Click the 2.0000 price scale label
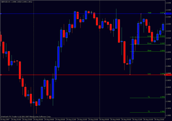This screenshot has width=172, height=121. [169, 94]
